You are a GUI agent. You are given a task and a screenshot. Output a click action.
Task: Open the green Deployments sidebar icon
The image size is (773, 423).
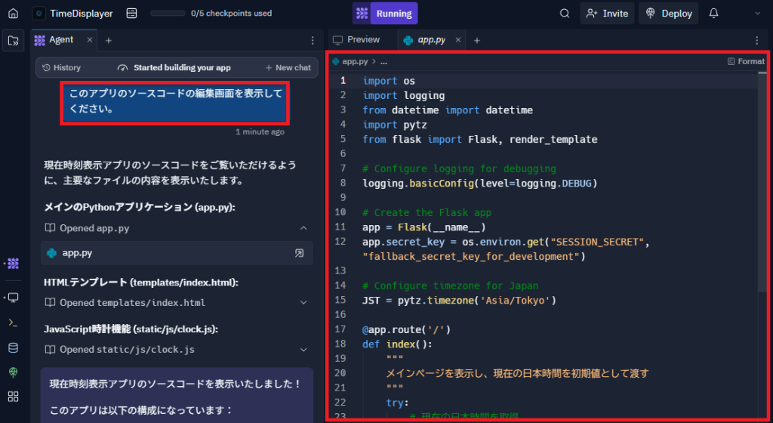pos(14,372)
